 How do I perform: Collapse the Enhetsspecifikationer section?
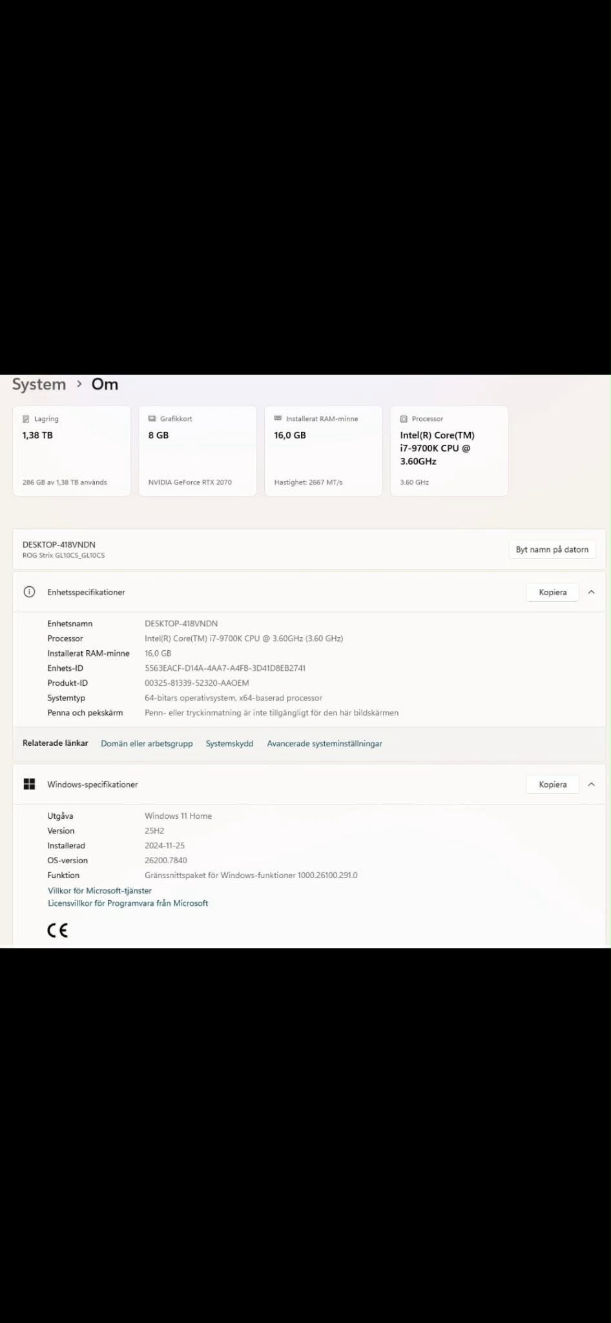pyautogui.click(x=591, y=592)
